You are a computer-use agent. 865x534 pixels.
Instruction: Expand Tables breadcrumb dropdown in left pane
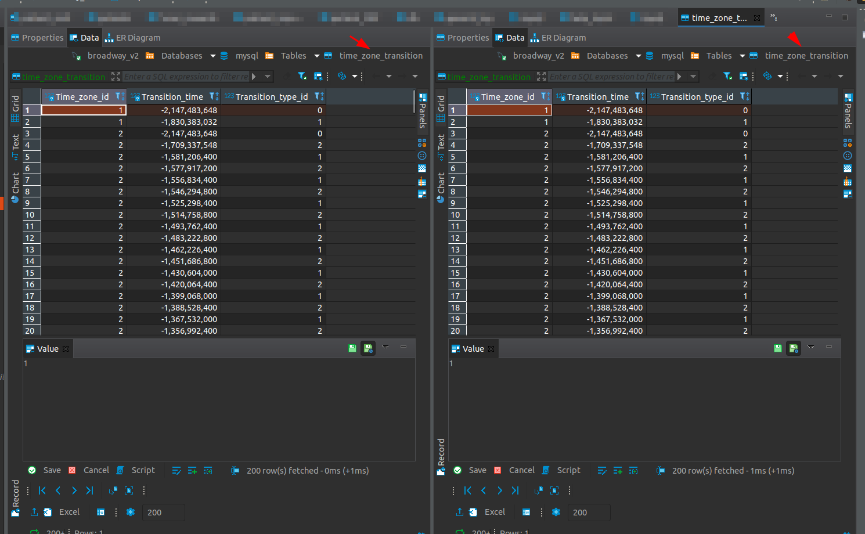[317, 56]
